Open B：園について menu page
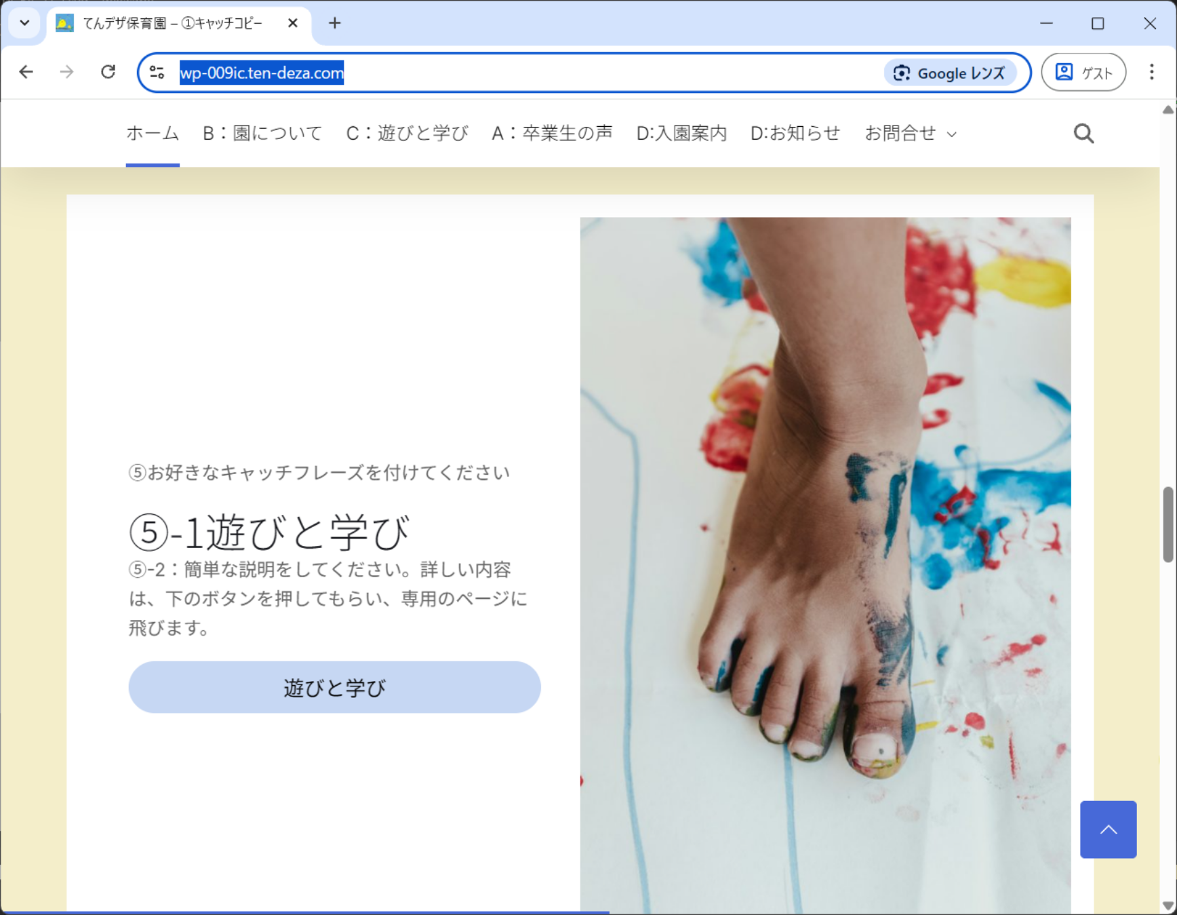Viewport: 1177px width, 915px height. point(262,133)
